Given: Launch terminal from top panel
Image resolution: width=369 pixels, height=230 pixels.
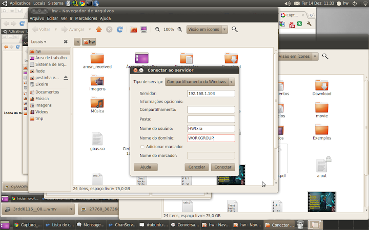Looking at the screenshot, I should 89,3.
